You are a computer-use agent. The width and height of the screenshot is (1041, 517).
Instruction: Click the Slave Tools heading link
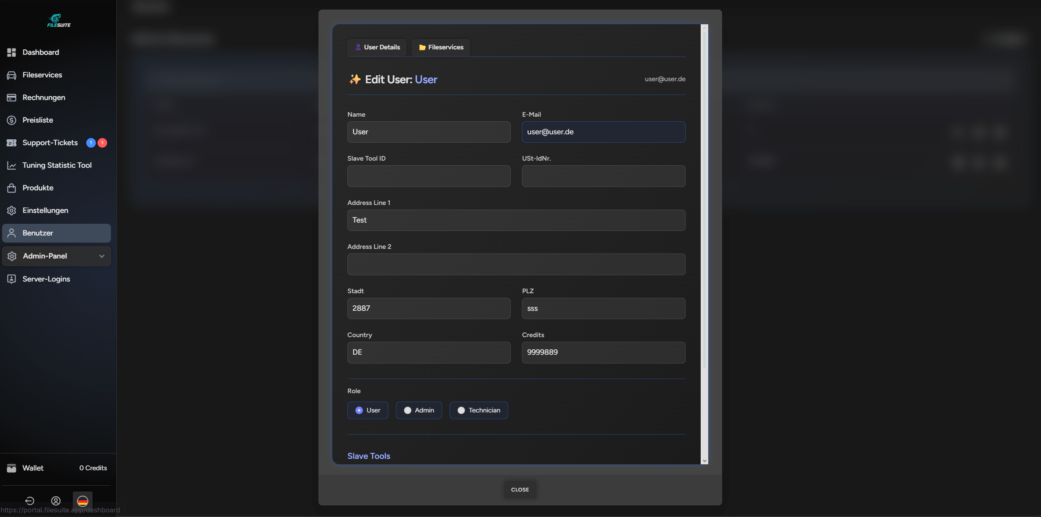[x=368, y=456]
